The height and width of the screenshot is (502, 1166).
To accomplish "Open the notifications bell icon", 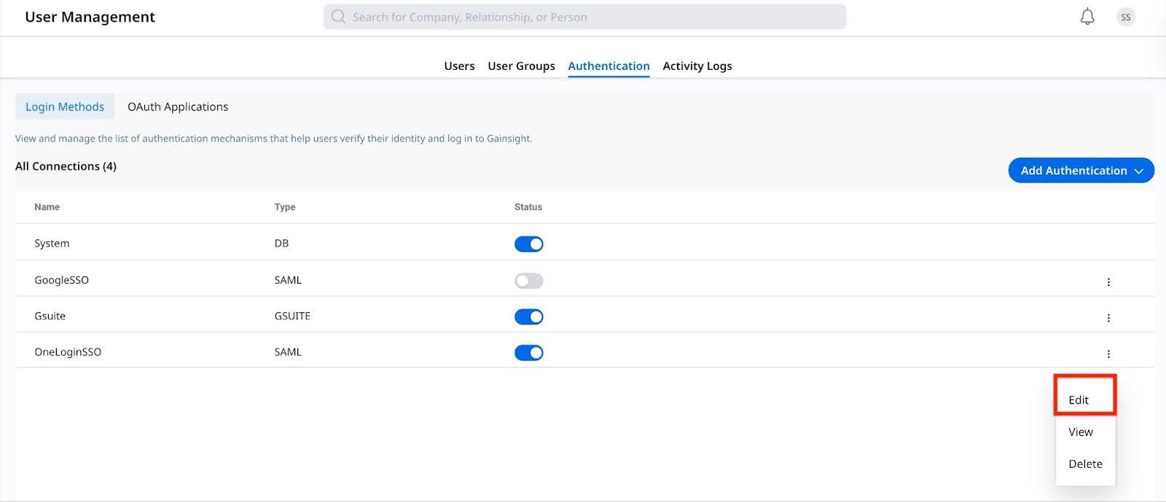I will (x=1087, y=17).
